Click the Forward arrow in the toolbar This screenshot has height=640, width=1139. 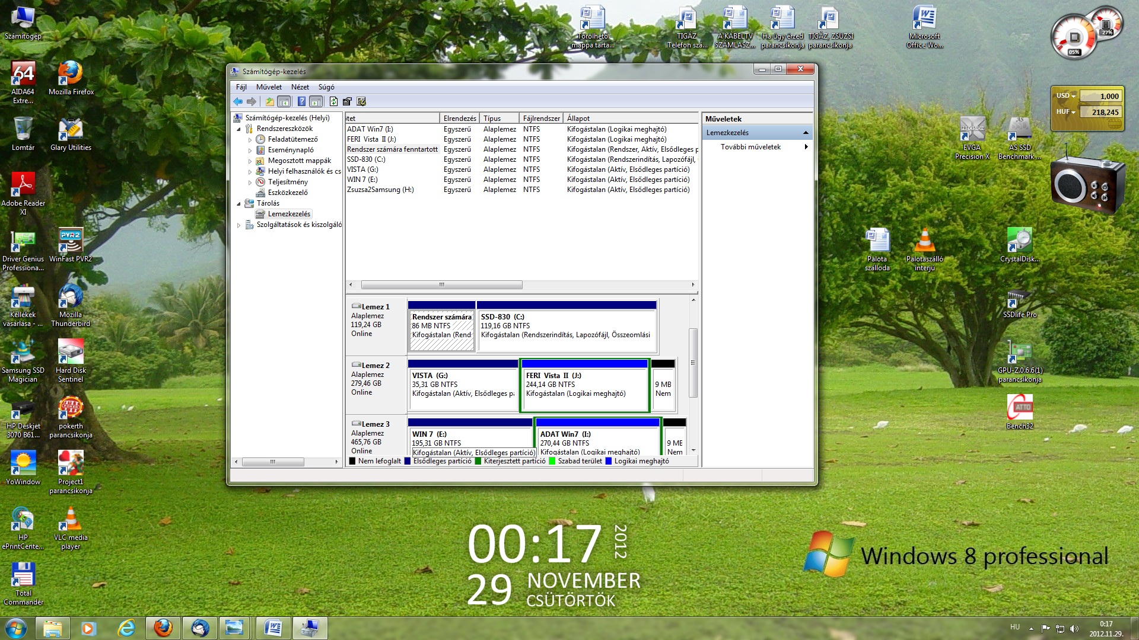[x=252, y=101]
